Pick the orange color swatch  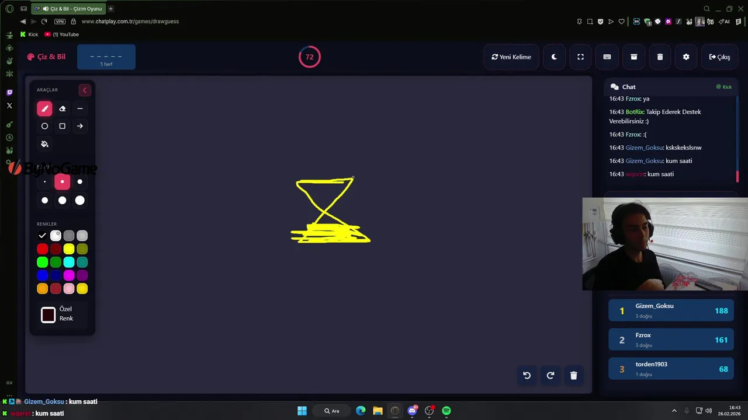point(42,289)
